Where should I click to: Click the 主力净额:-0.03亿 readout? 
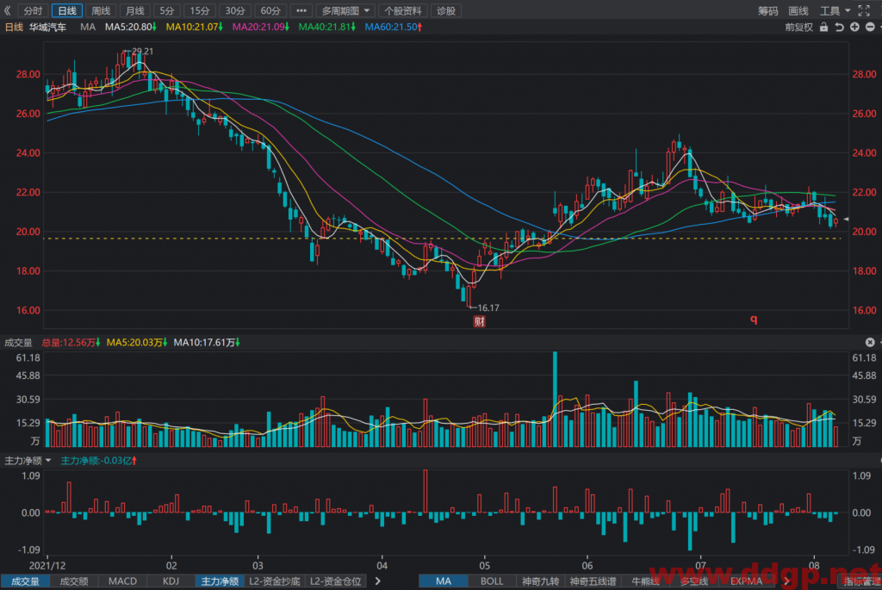98,461
